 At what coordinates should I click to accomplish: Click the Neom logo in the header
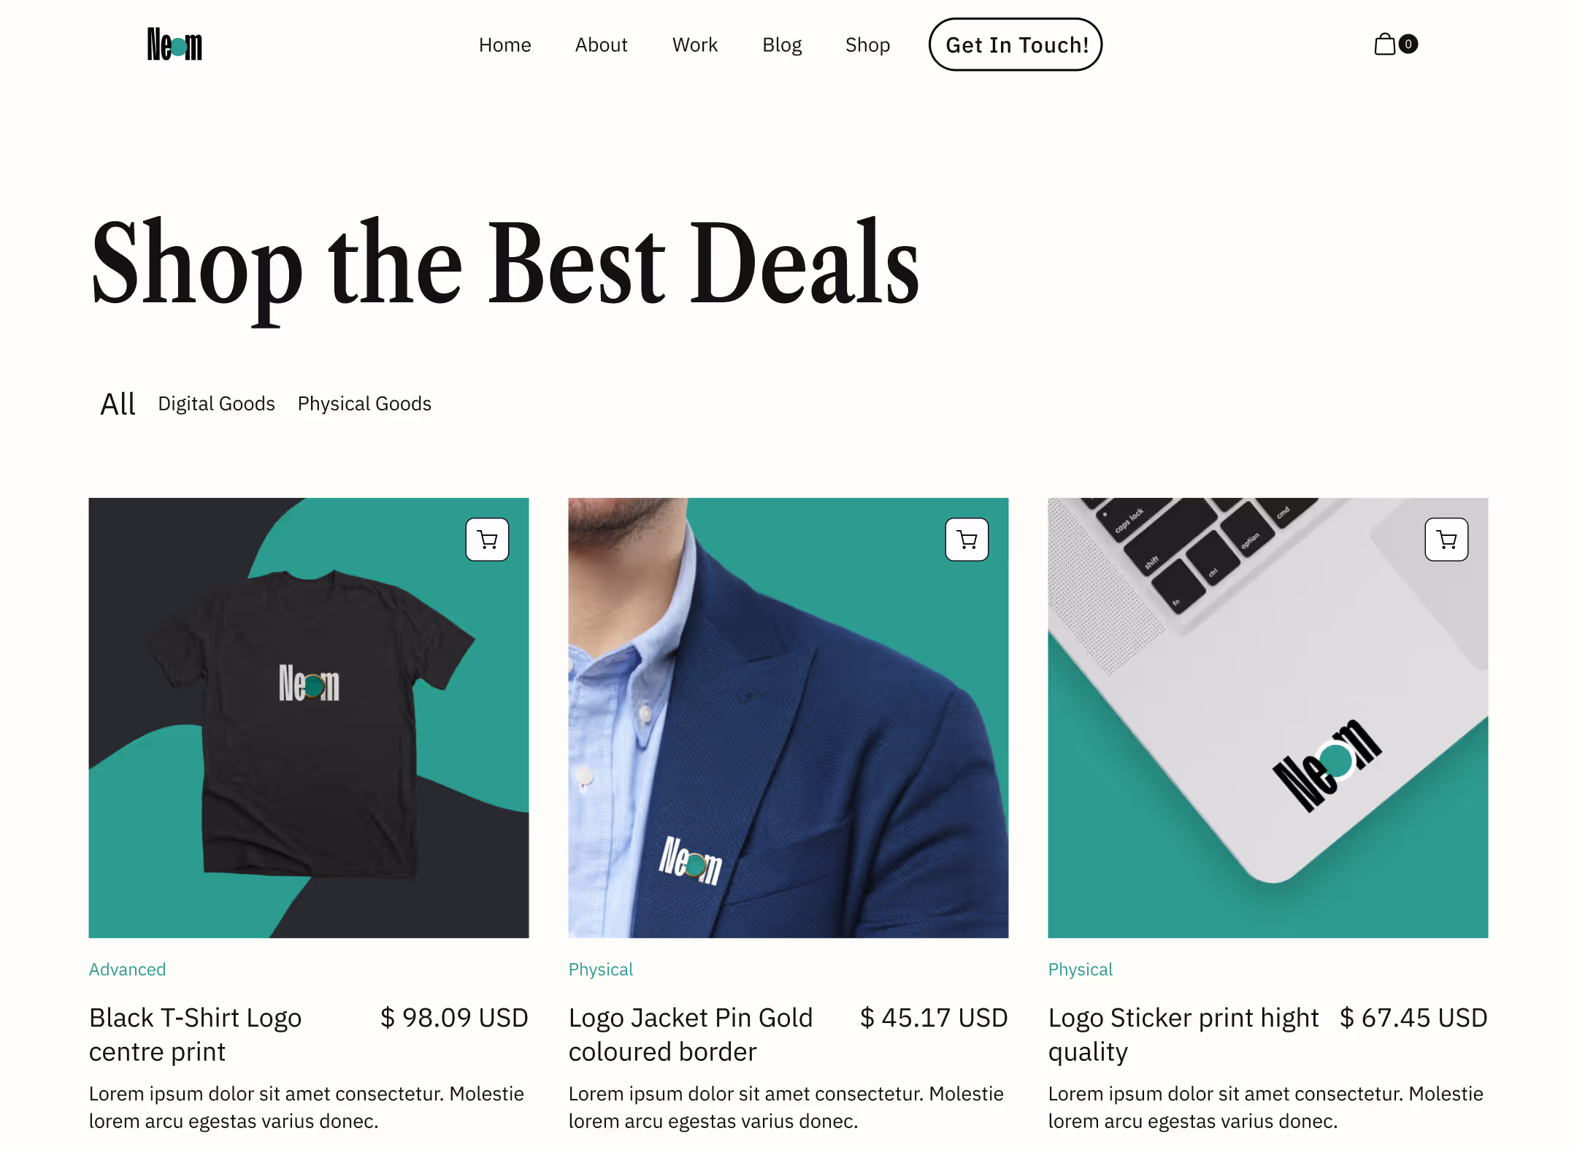[x=174, y=45]
